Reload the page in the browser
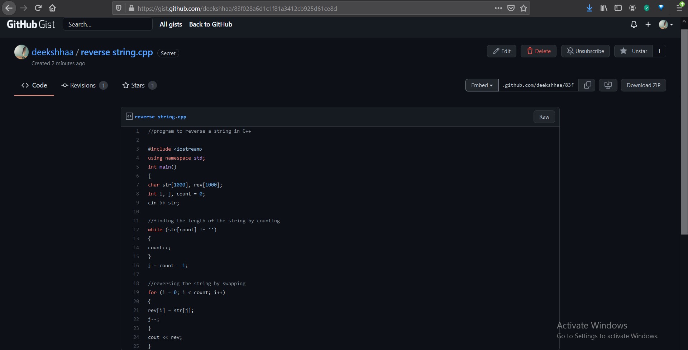 click(x=38, y=8)
